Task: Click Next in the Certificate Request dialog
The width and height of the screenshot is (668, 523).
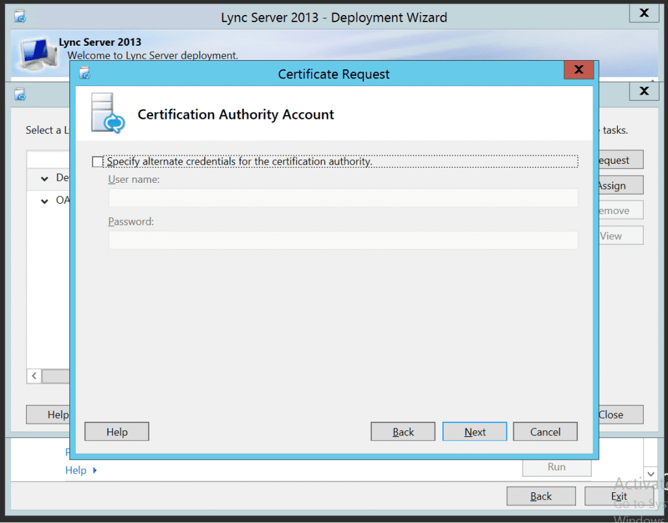Action: pyautogui.click(x=474, y=432)
